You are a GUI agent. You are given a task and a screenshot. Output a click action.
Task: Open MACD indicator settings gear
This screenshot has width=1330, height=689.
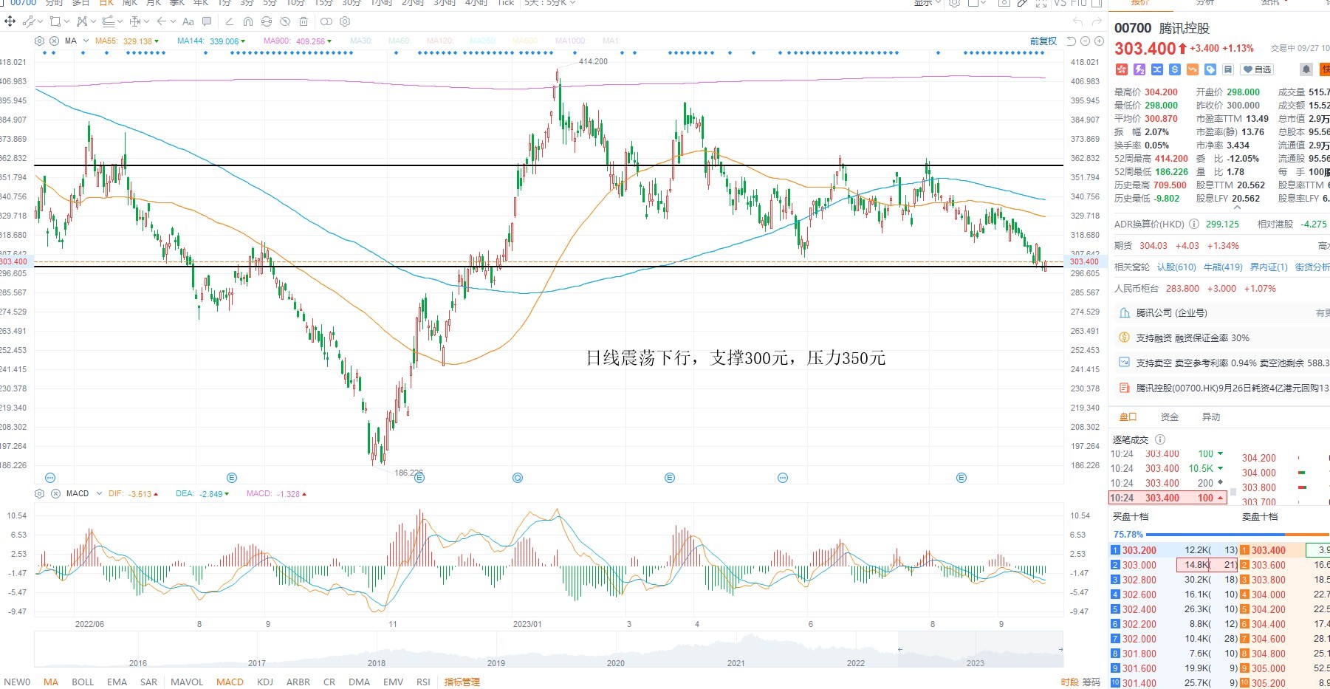tap(40, 493)
